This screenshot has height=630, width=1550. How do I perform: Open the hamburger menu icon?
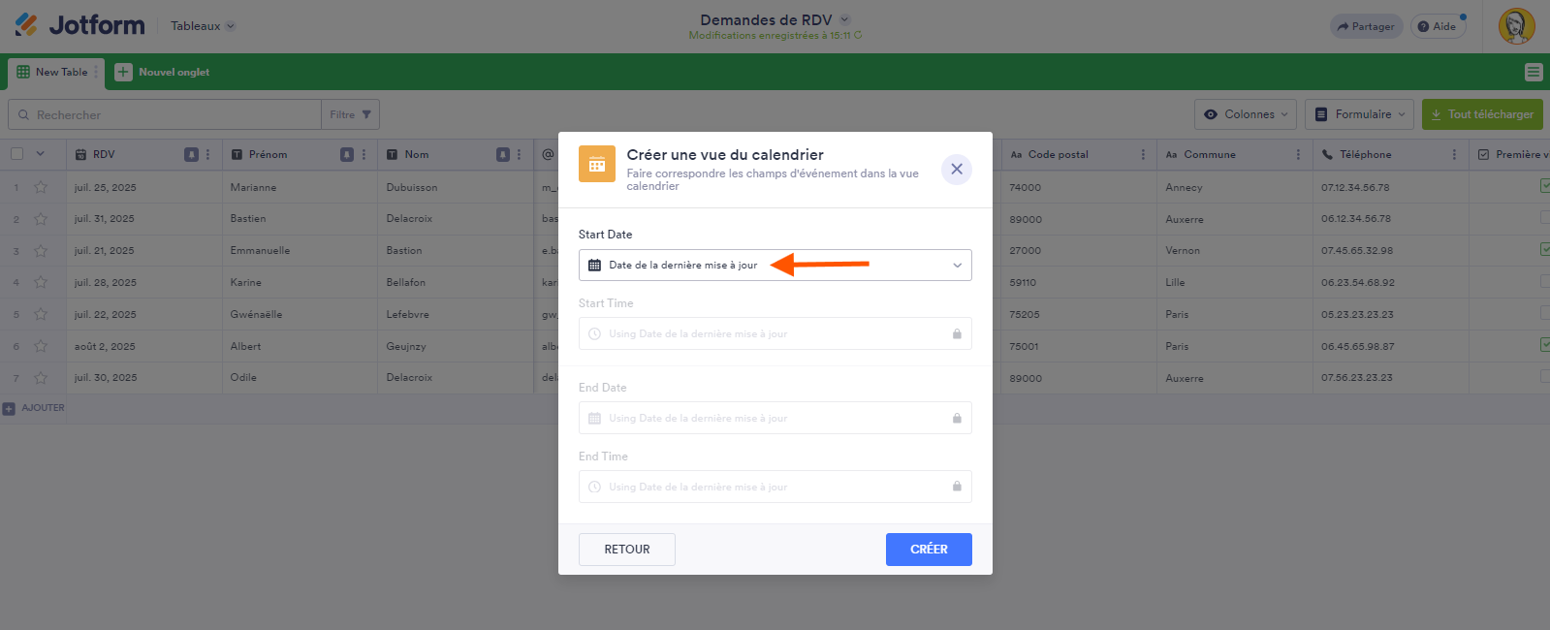click(x=1533, y=72)
